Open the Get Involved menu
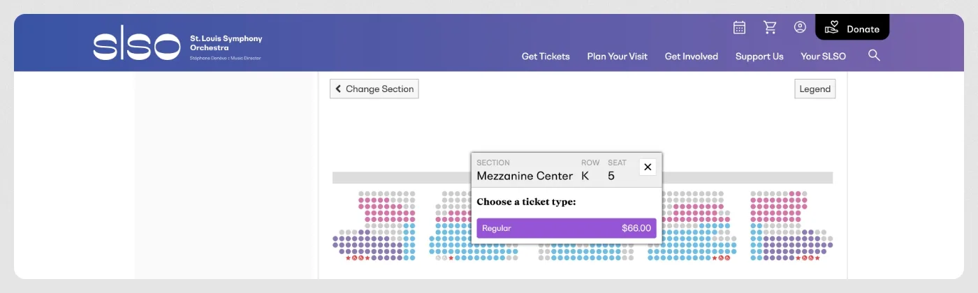This screenshot has height=293, width=978. pyautogui.click(x=691, y=57)
